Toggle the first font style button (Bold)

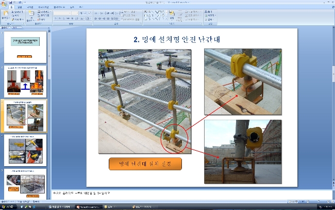(55, 19)
